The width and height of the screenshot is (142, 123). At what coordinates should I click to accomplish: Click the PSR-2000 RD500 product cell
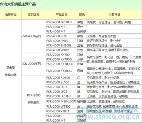pos(62,78)
